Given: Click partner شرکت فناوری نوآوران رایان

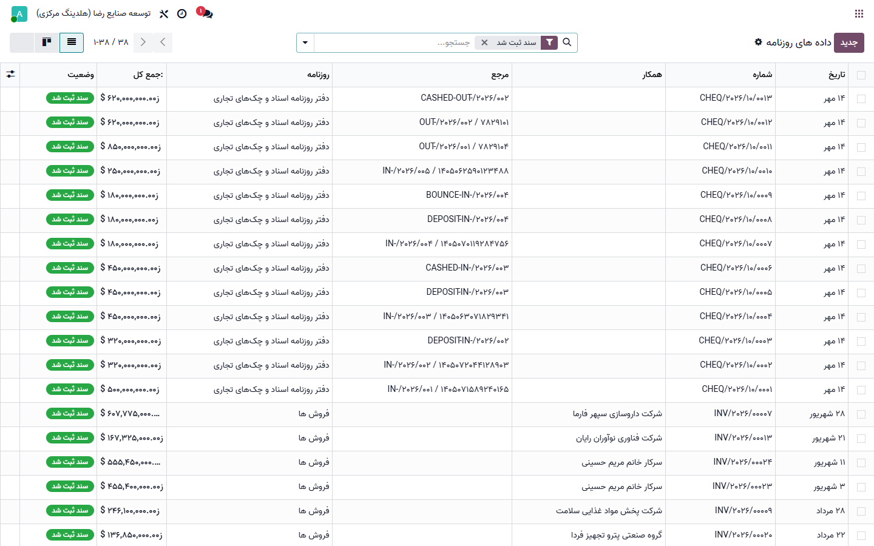Looking at the screenshot, I should pyautogui.click(x=619, y=438).
